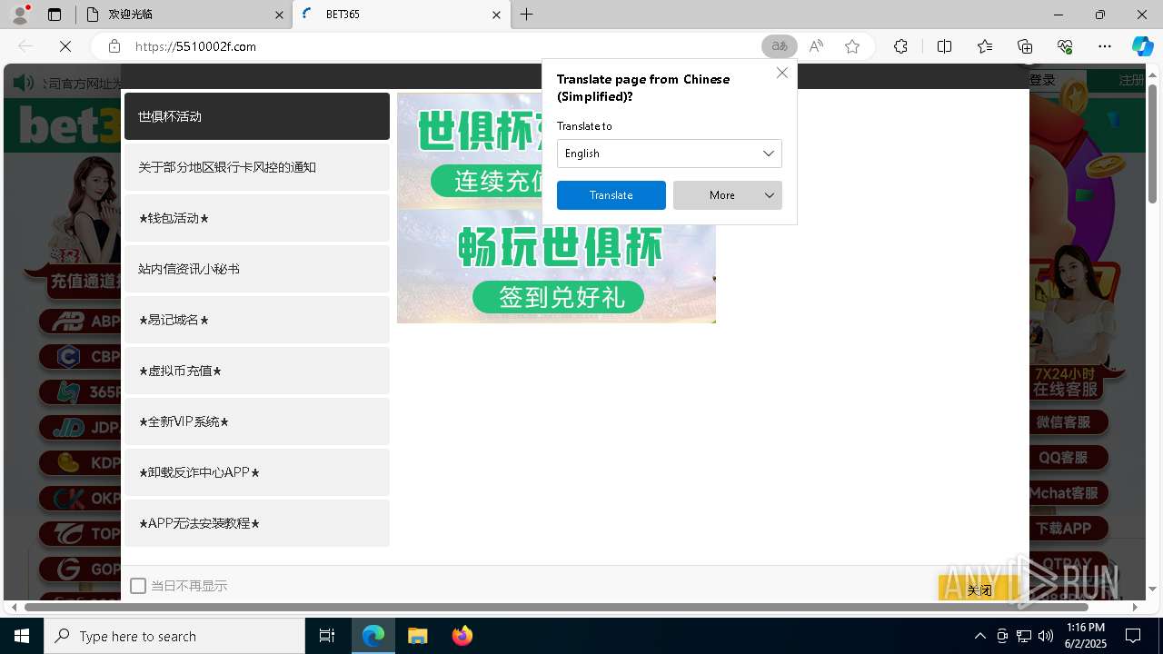Open Settings and more menu
1163x654 pixels.
(x=1105, y=46)
